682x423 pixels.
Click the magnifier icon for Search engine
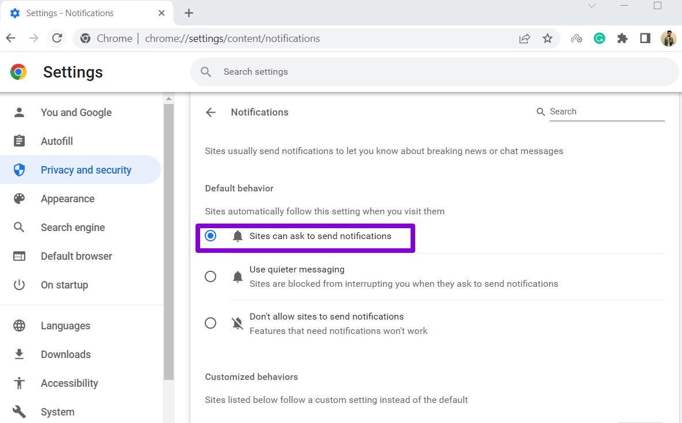19,227
